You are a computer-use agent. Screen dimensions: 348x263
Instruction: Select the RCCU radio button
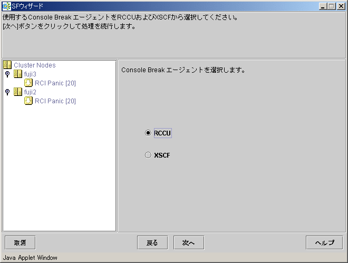click(x=148, y=133)
